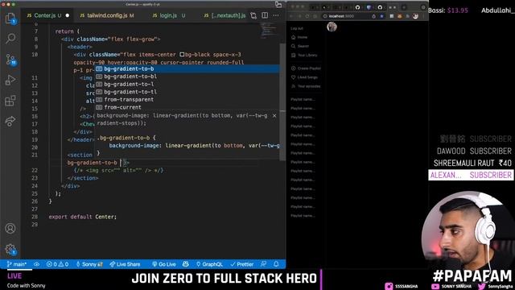Open the Explorer view in the activity bar

click(x=10, y=19)
